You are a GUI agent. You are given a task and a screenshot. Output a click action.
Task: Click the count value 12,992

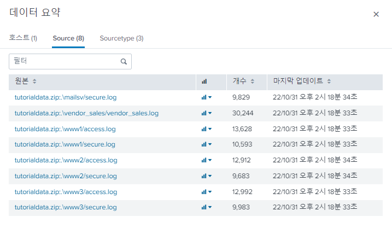tap(242, 192)
